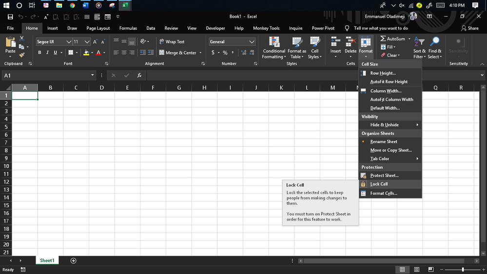
Task: Click the Share button
Action: tap(470, 28)
